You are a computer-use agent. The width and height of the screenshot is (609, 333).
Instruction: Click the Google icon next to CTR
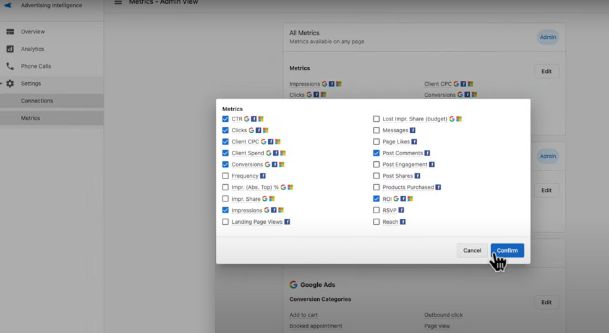point(247,119)
